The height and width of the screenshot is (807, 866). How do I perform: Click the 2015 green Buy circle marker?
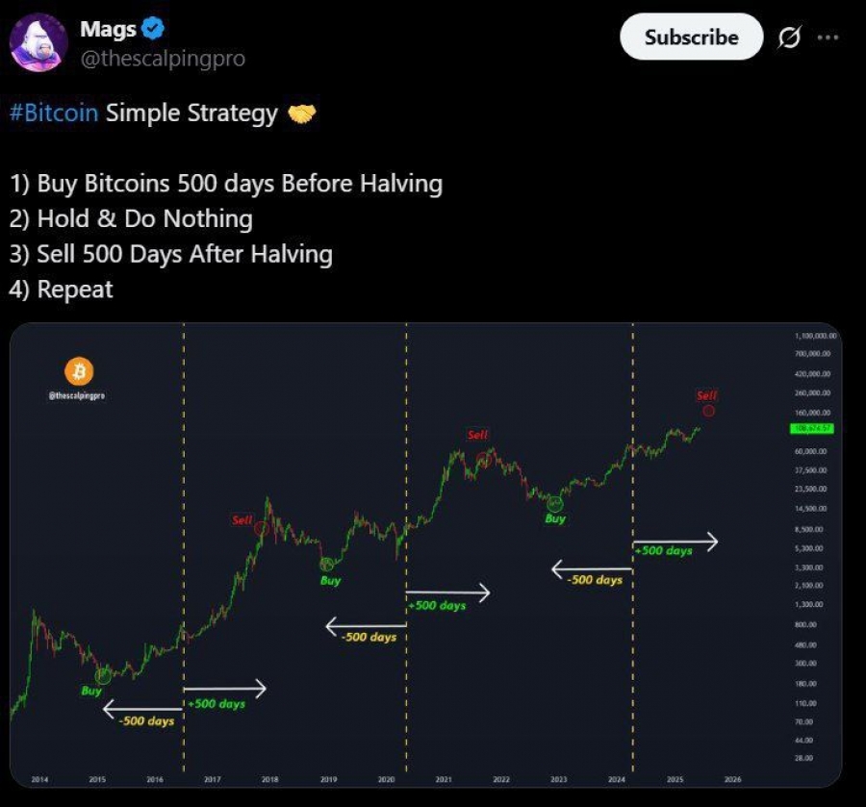click(x=103, y=674)
